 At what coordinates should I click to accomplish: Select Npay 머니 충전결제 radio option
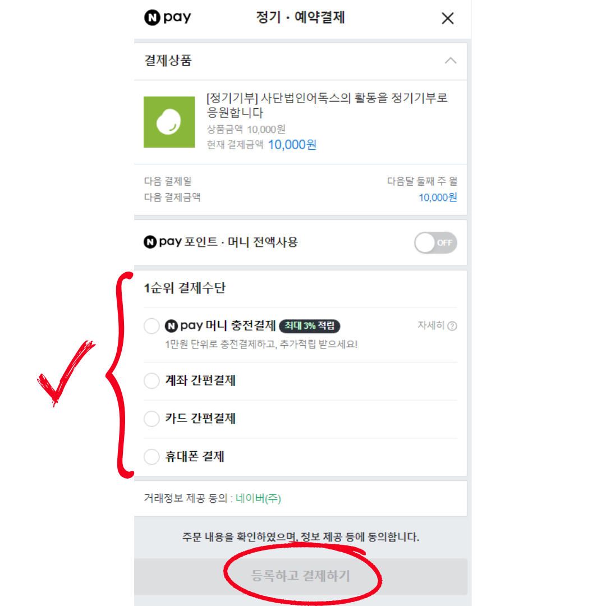pyautogui.click(x=151, y=326)
